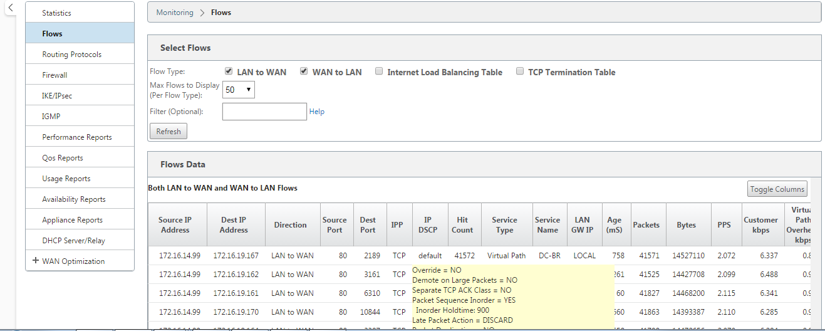Open Appliance Reports

pyautogui.click(x=80, y=219)
